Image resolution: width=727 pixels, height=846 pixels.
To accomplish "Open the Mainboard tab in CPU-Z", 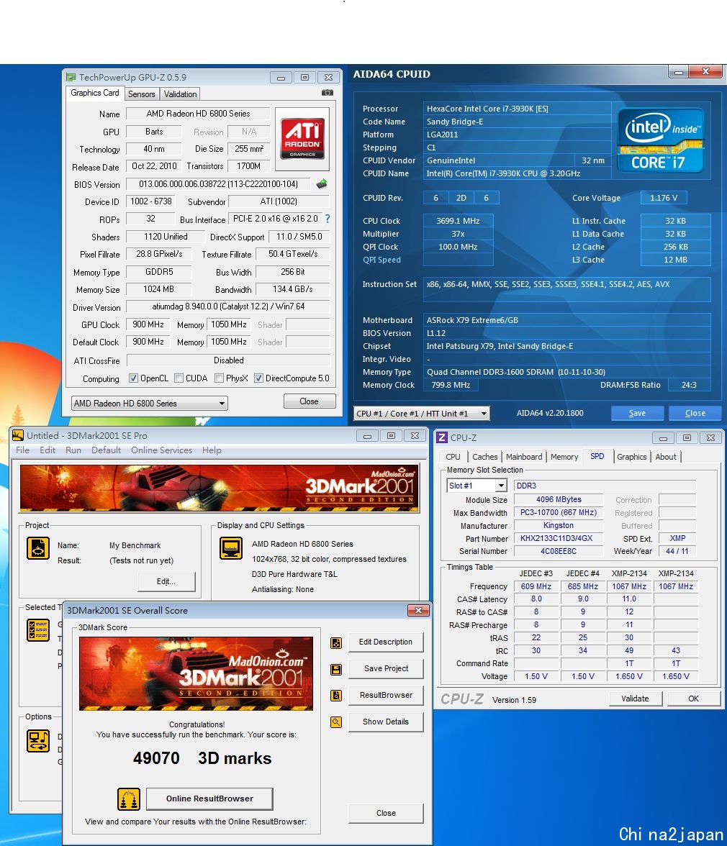I will (523, 456).
